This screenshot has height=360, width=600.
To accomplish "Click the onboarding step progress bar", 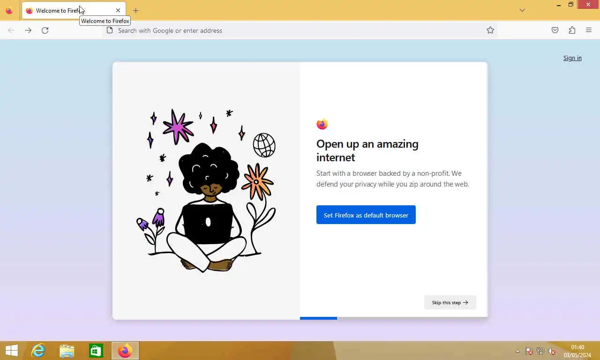I will [x=394, y=318].
